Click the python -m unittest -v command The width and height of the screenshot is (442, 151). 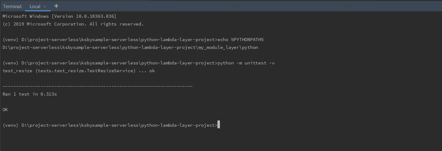tap(246, 63)
